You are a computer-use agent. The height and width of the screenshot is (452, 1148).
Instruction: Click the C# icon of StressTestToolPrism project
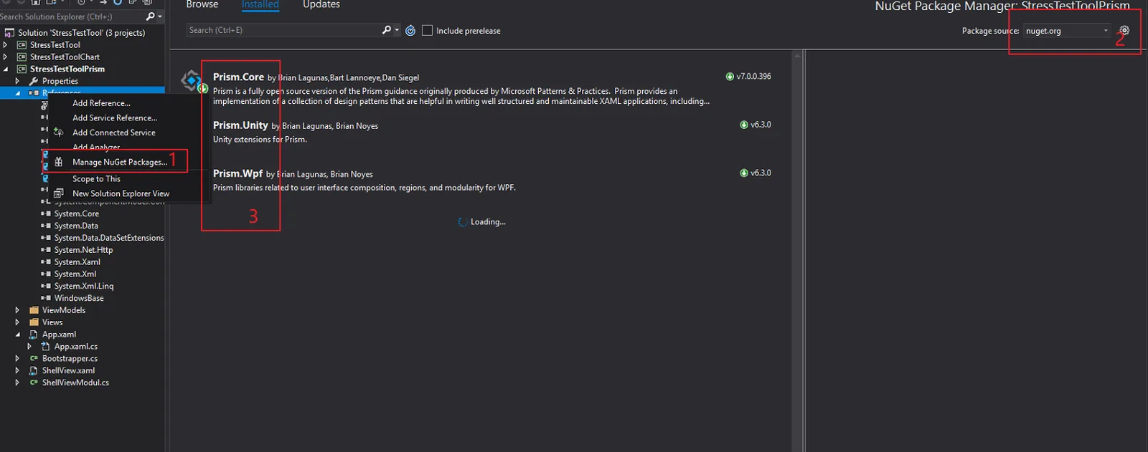[22, 69]
